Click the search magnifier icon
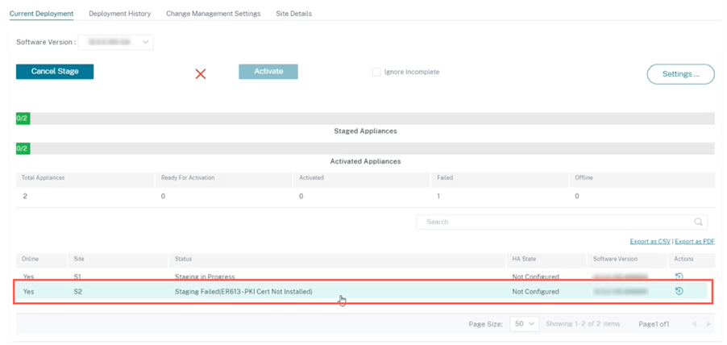Screen dimensions: 727x345 click(x=698, y=222)
